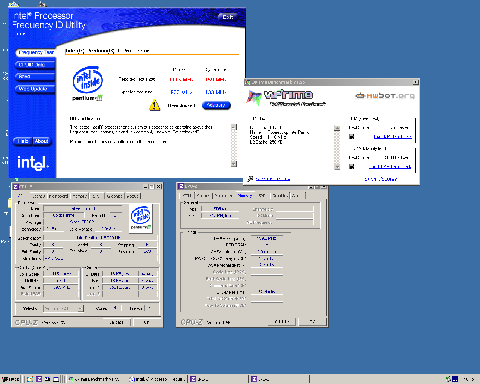Click the wPrime logo icon in wPrime title bar
Viewport: 480px width, 384px height.
click(x=247, y=82)
